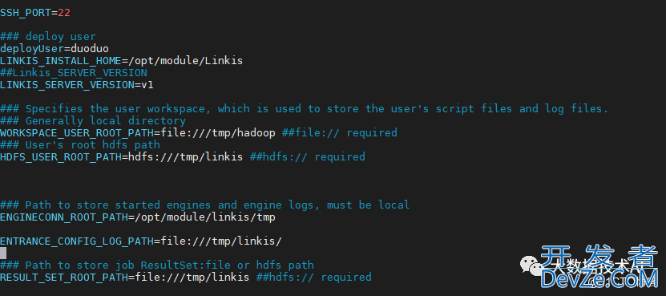Viewport: 666px width, 296px height.
Task: Click the RESULT_SET_ROOT_PATH variable name
Action: coord(63,278)
